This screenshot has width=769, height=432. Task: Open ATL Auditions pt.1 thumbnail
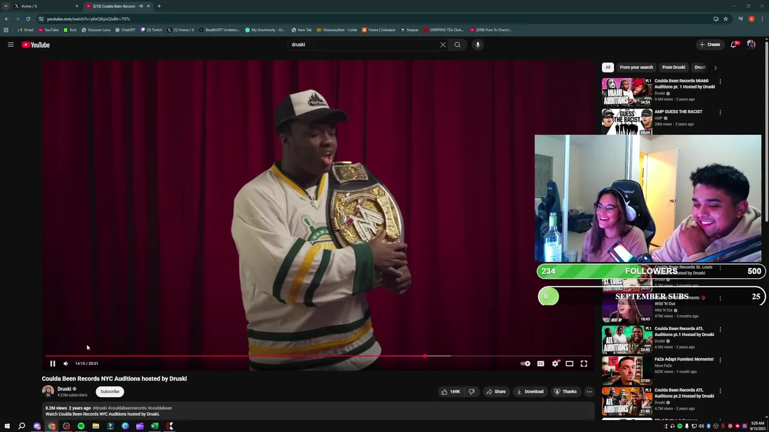[627, 340]
